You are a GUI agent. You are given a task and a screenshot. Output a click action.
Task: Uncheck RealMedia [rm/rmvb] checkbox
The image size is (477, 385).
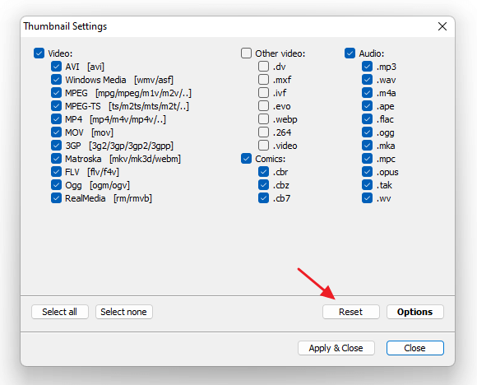(56, 198)
